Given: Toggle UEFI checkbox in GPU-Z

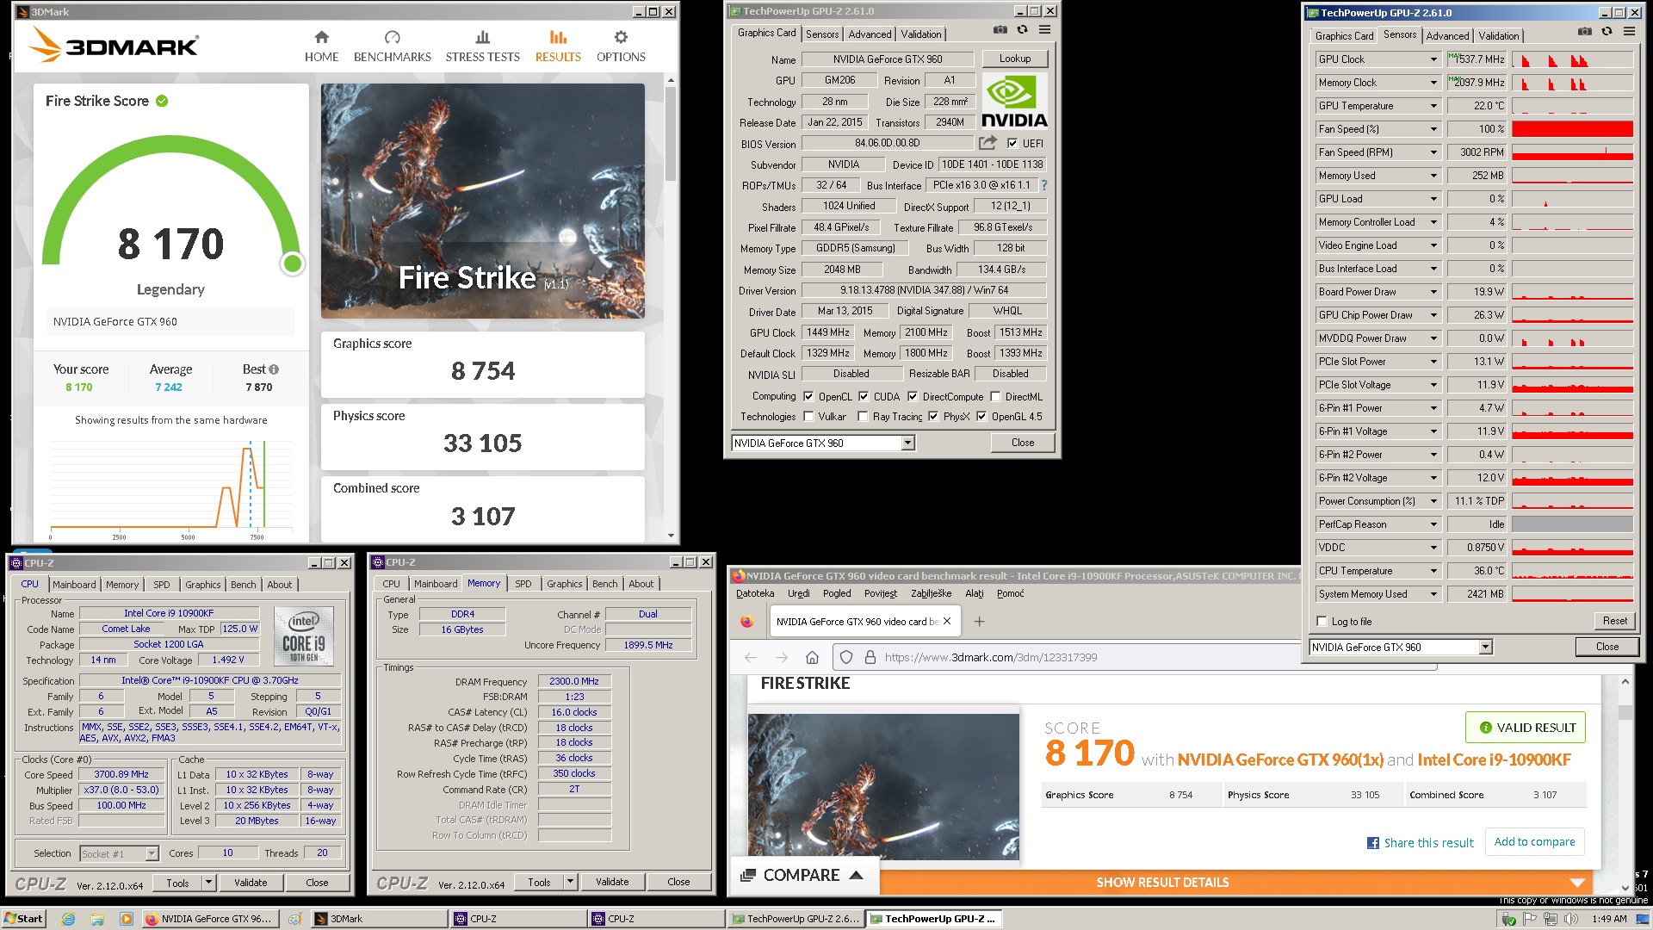Looking at the screenshot, I should [1012, 144].
